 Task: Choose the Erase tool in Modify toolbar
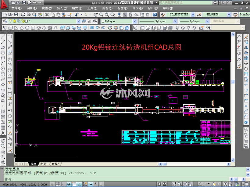coord(246,36)
